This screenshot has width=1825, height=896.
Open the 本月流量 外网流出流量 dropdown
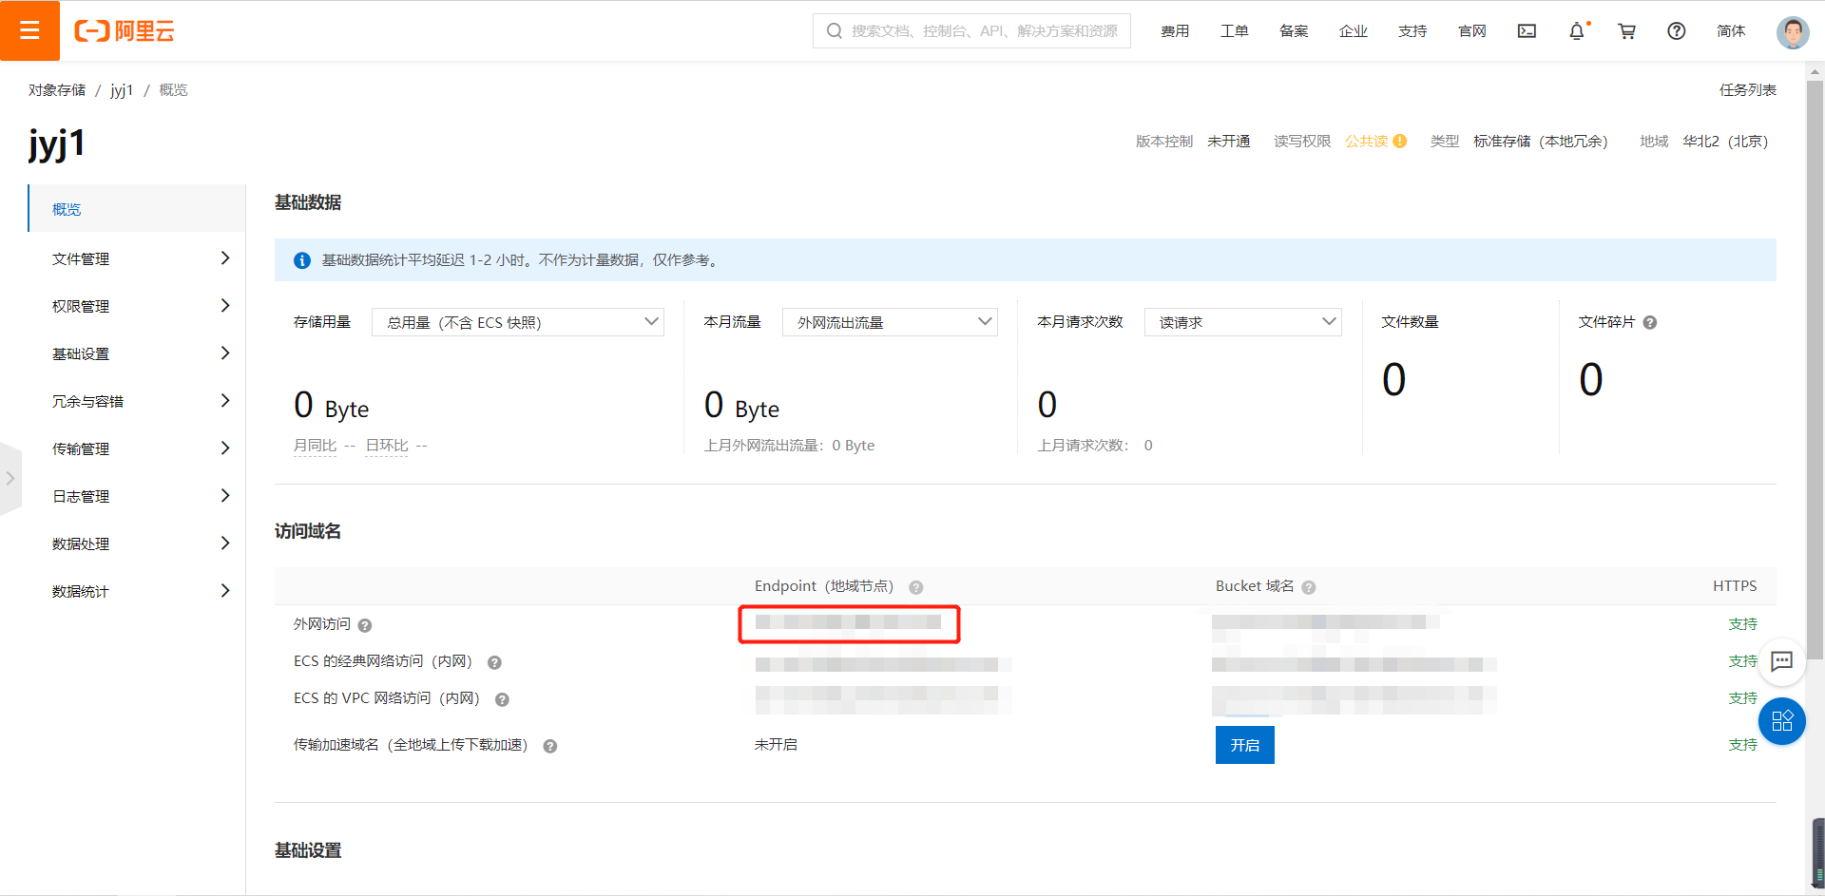coord(890,322)
